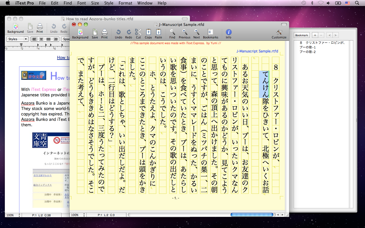Center-align text in back window

[41, 39]
